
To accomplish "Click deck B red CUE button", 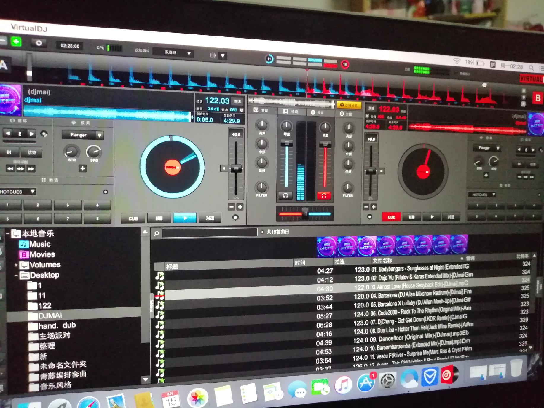I will pyautogui.click(x=391, y=217).
